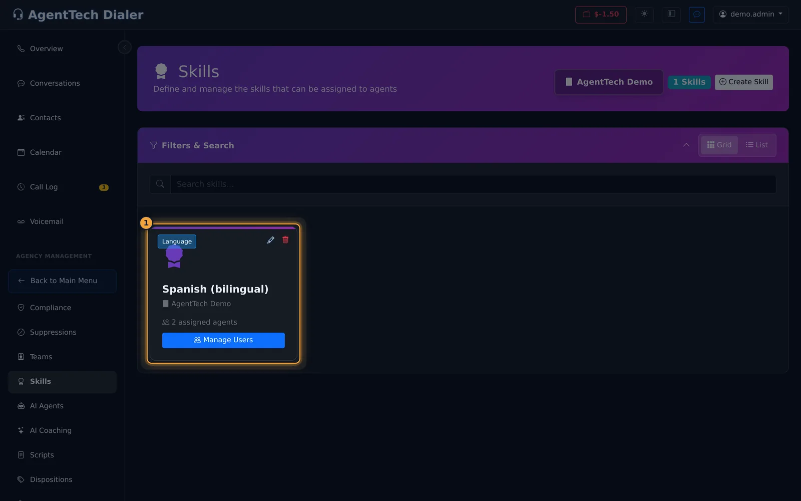The height and width of the screenshot is (501, 801).
Task: Click the $-1.50 balance indicator
Action: (x=601, y=14)
